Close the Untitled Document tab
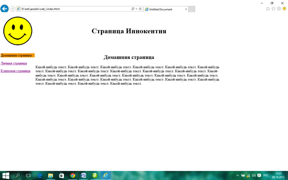The image size is (288, 180). (x=186, y=9)
